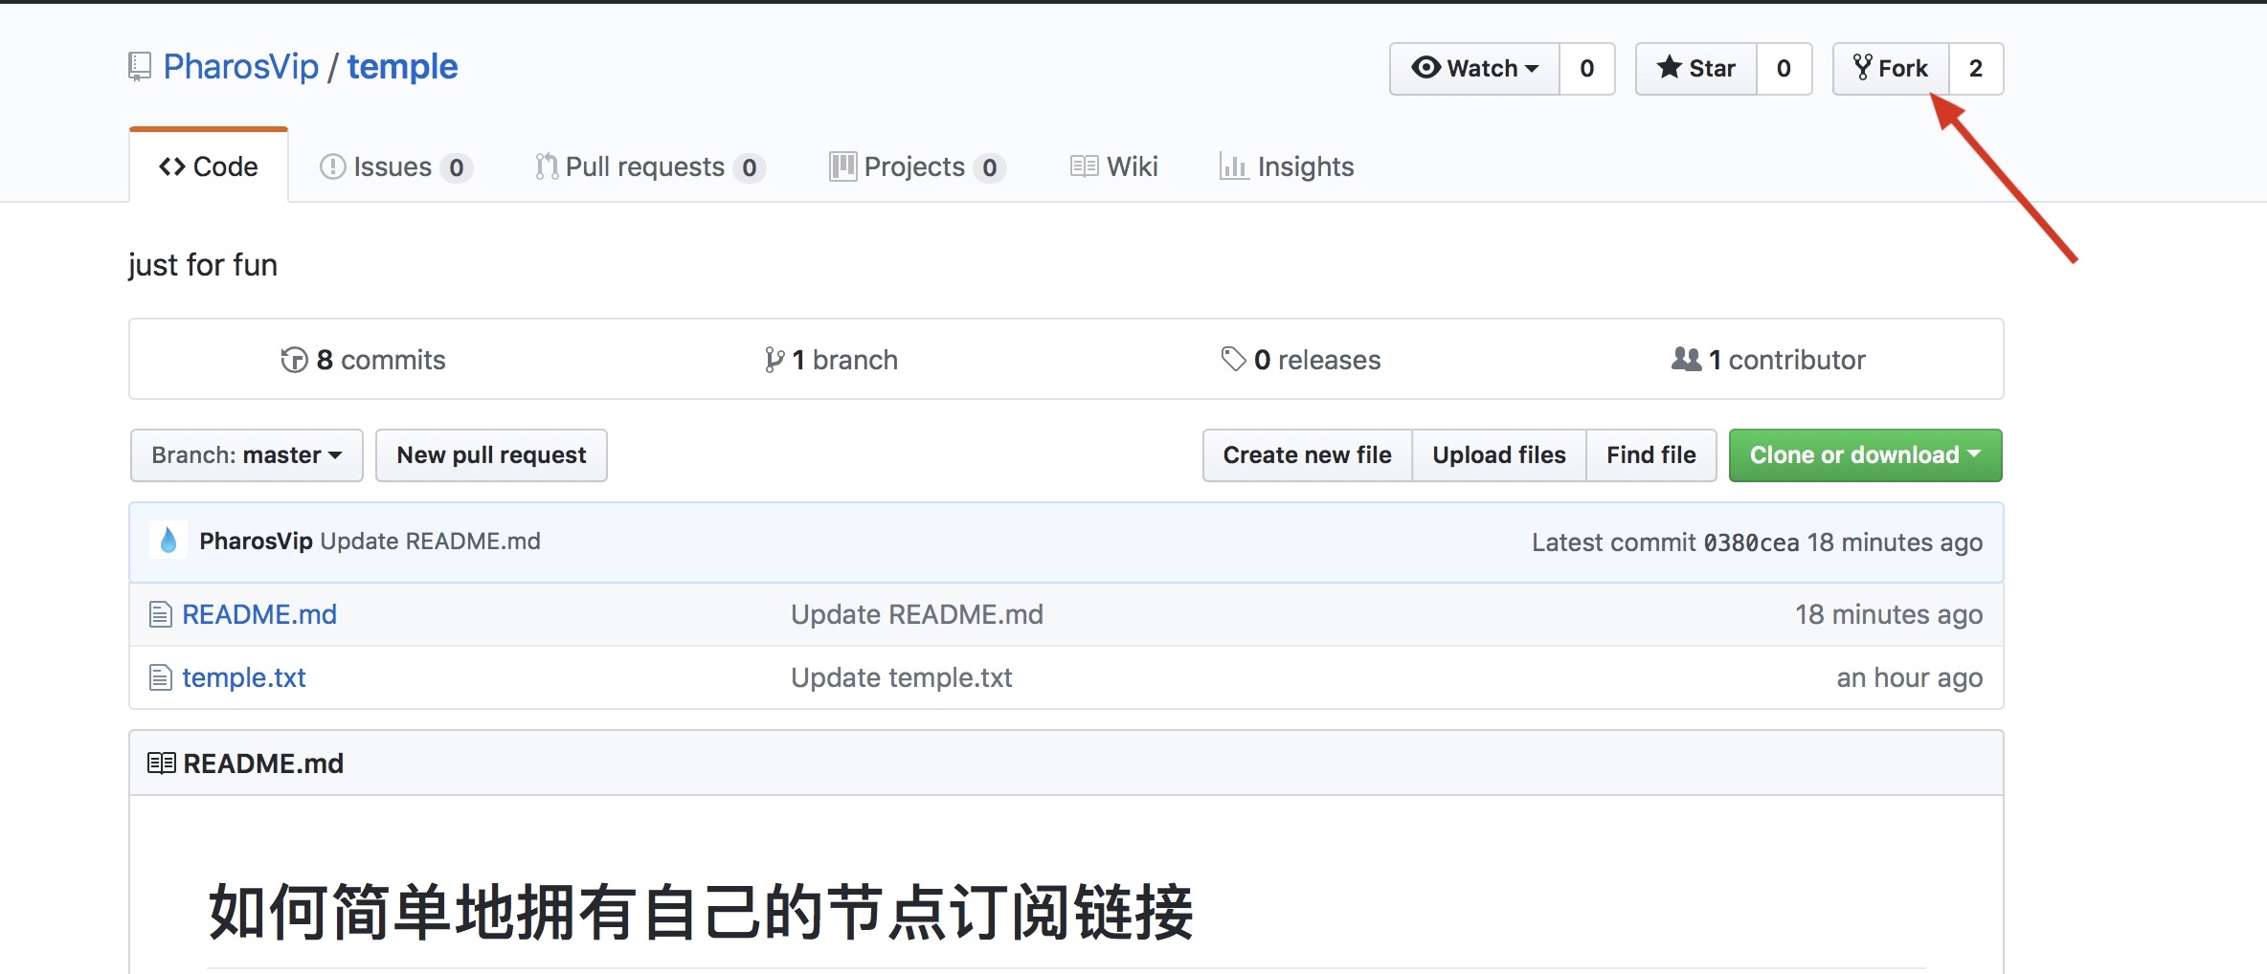Fork the temple repository

coord(1892,69)
